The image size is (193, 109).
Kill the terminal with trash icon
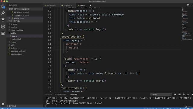click(184, 94)
